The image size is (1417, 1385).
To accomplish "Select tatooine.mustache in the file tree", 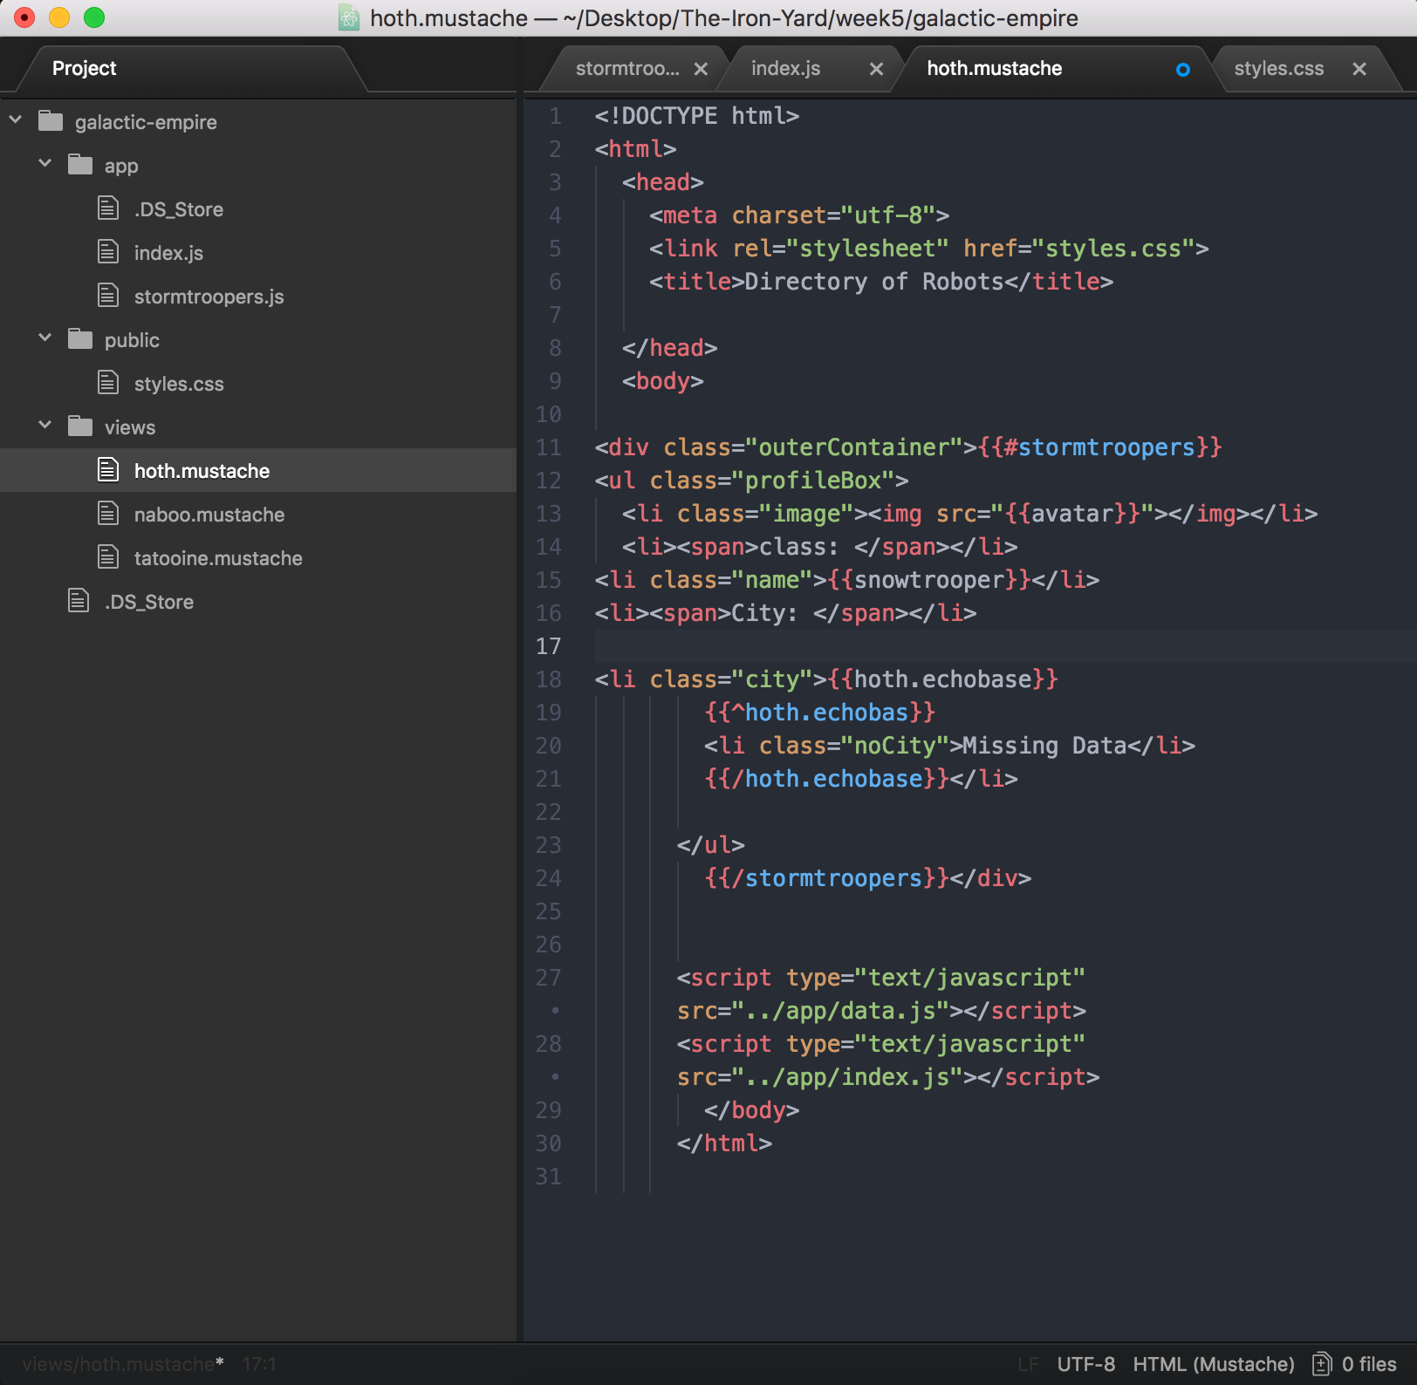I will [218, 557].
